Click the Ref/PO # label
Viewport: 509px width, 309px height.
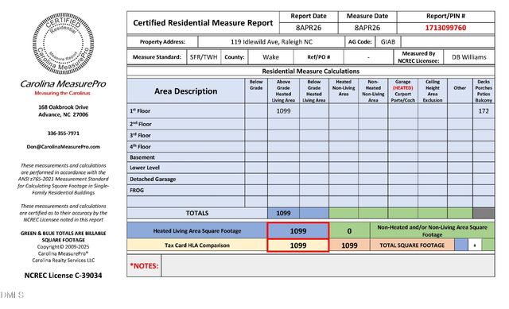pyautogui.click(x=318, y=57)
